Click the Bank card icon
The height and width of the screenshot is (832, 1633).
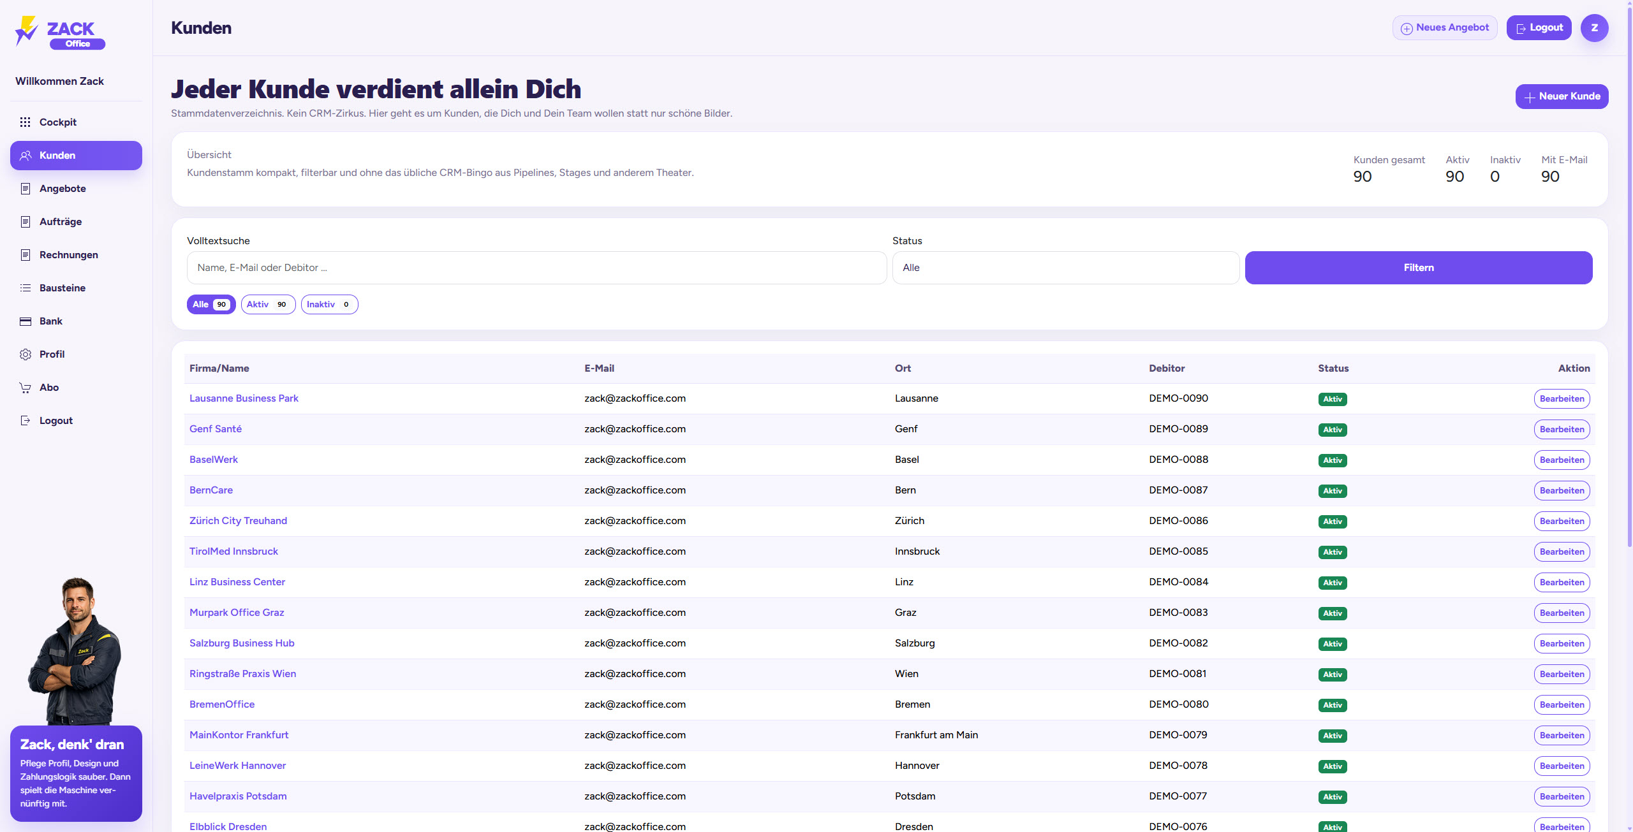tap(26, 321)
